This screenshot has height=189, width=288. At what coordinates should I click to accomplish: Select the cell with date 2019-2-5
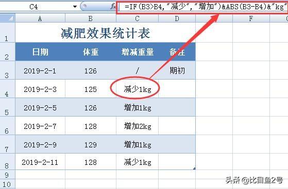(x=40, y=107)
